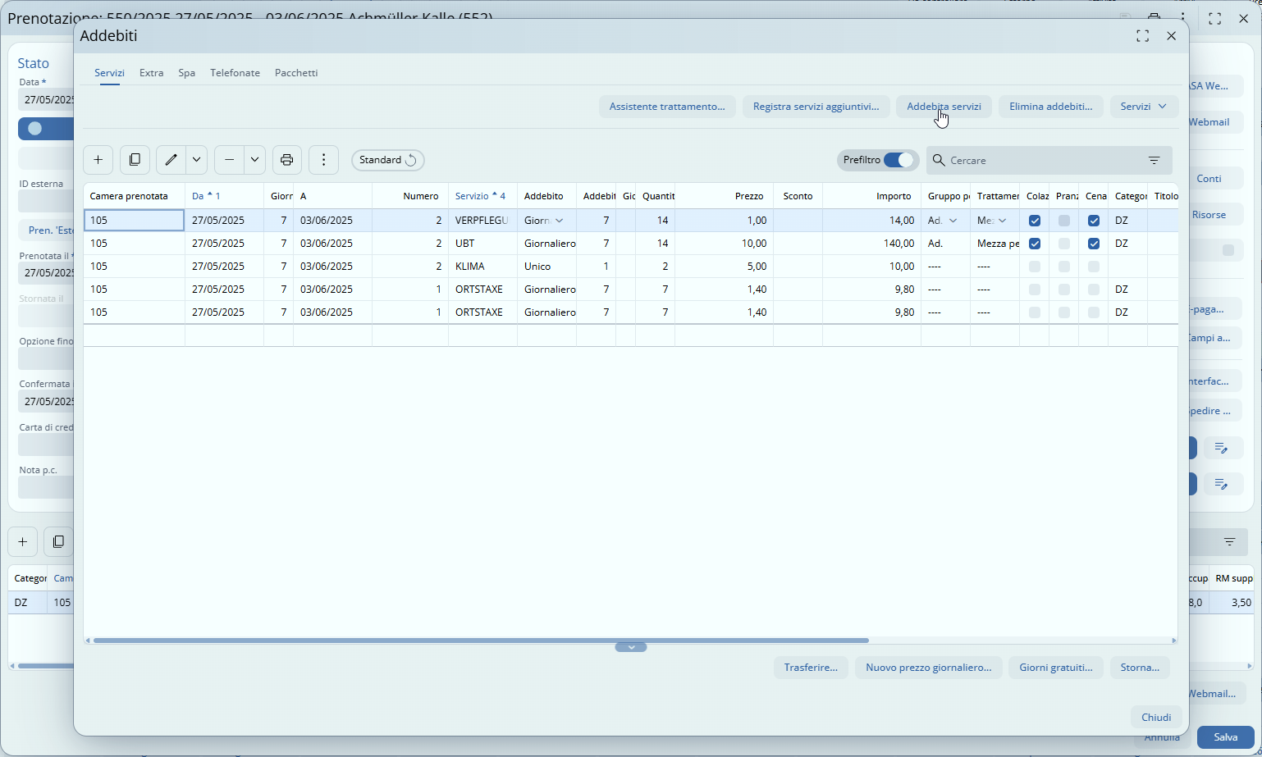The height and width of the screenshot is (757, 1262).
Task: Open the filter options icon in the Cercare field
Action: click(x=1155, y=161)
